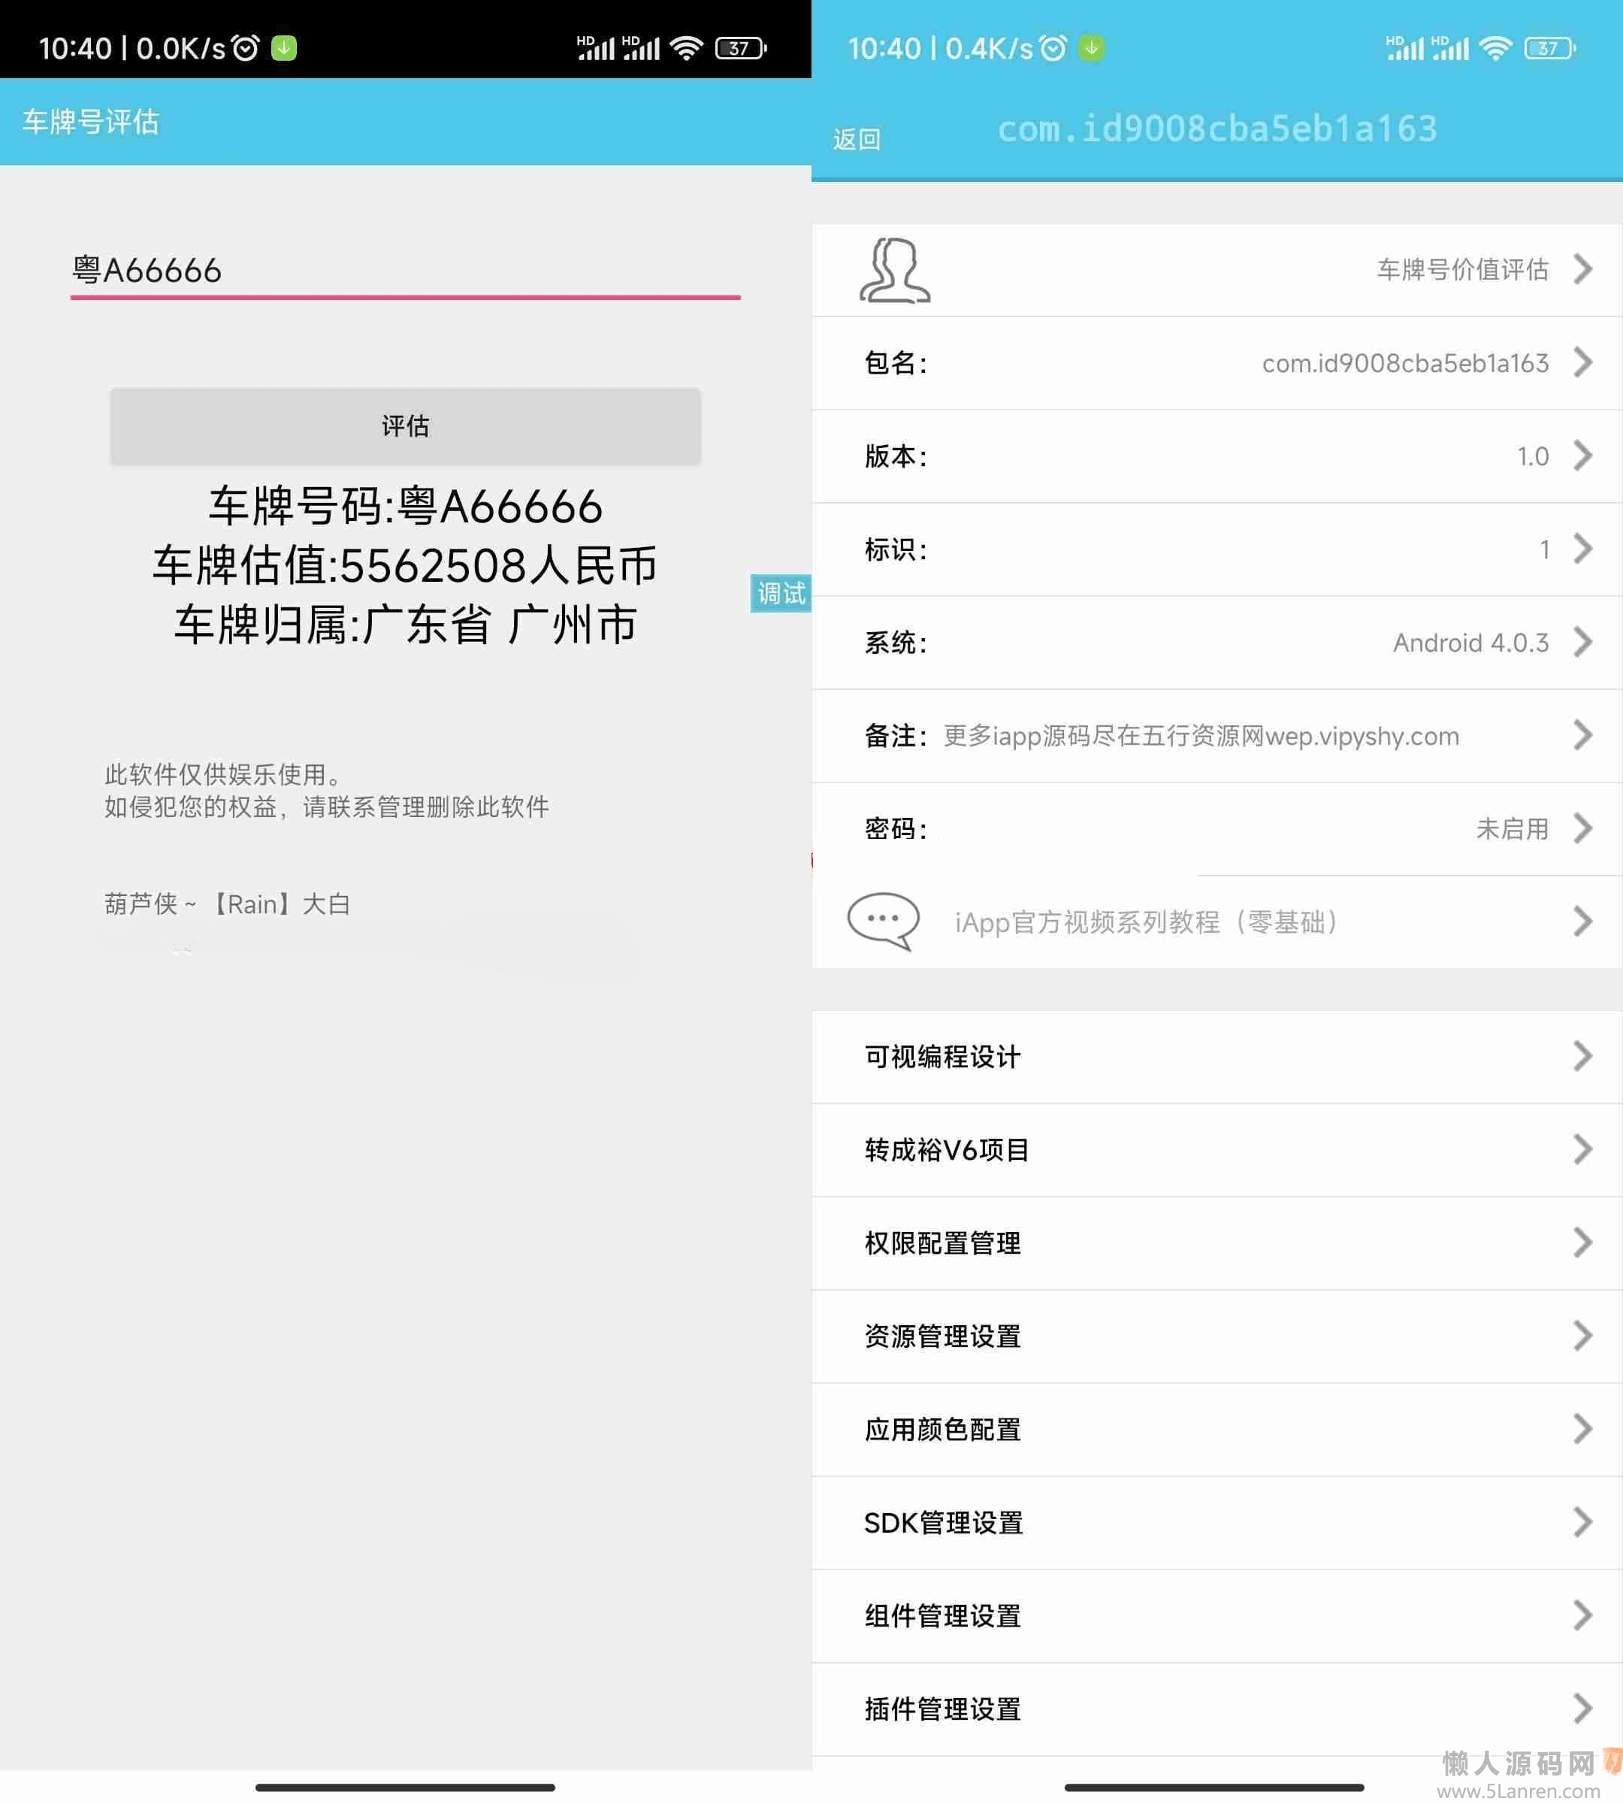Tap the alarm clock icon in left status bar

coord(245,48)
